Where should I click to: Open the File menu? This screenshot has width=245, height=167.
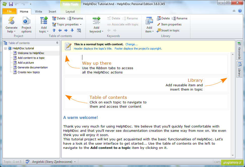pos(9,11)
